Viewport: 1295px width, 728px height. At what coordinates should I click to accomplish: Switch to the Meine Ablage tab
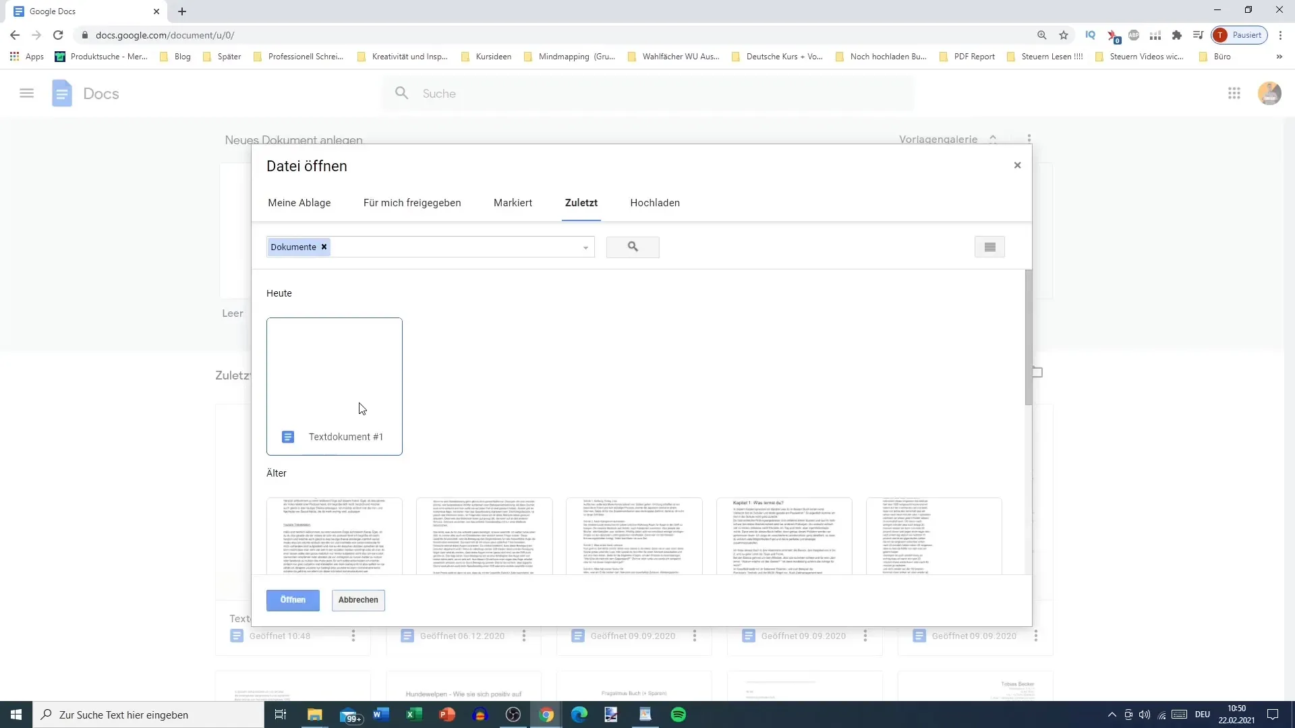(299, 203)
